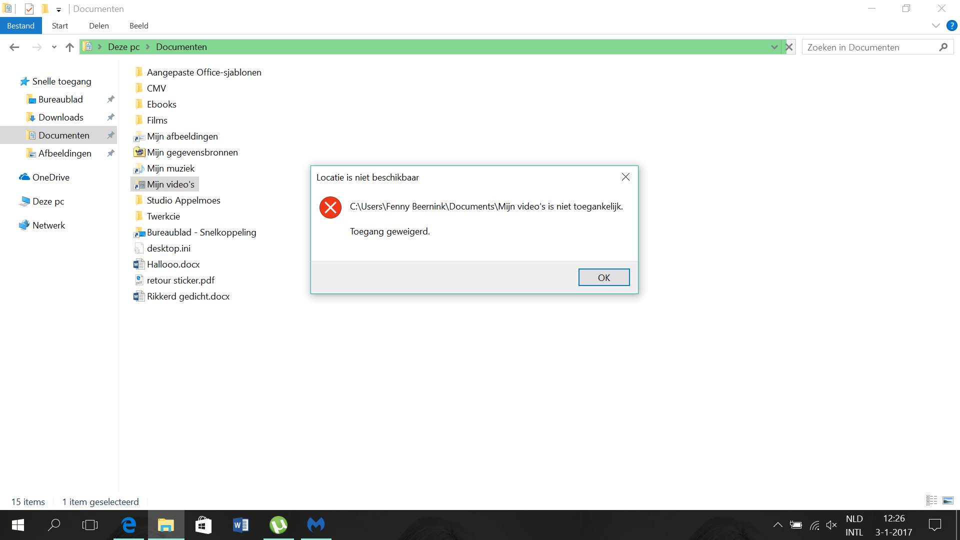Click OK in the error dialog
Viewport: 960px width, 540px height.
[603, 277]
